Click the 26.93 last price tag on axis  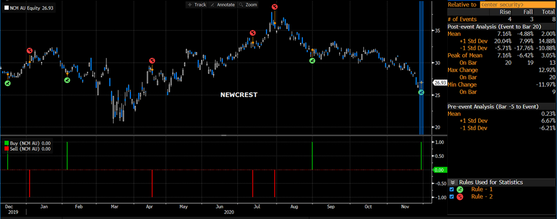tap(440, 82)
